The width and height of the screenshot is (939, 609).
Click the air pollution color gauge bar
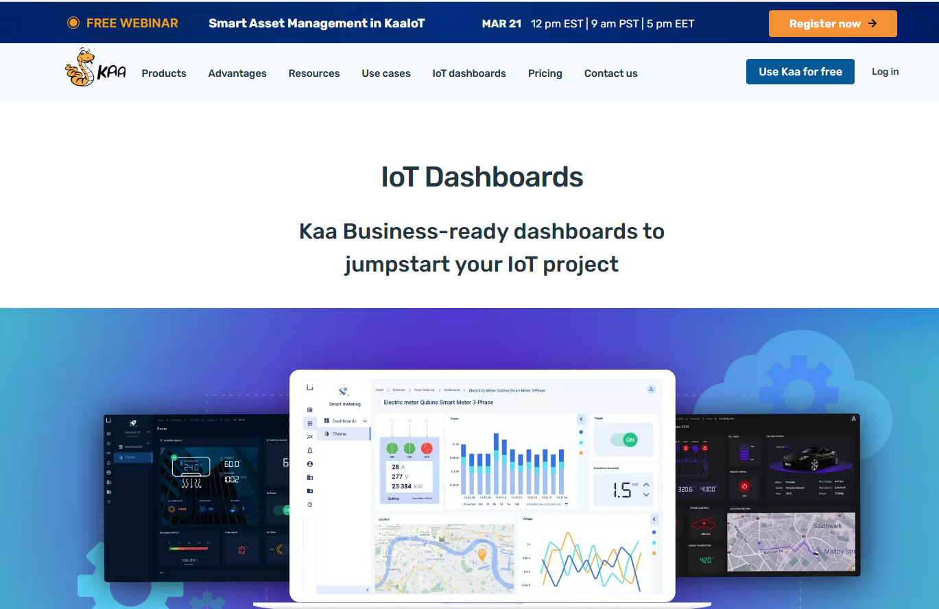tap(189, 548)
